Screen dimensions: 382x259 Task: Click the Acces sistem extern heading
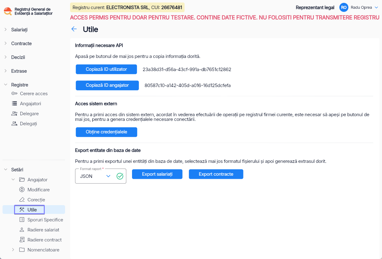coord(96,104)
